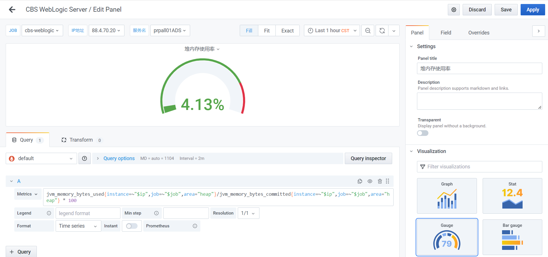Open the Format Time series dropdown
This screenshot has height=257, width=548.
pos(78,226)
